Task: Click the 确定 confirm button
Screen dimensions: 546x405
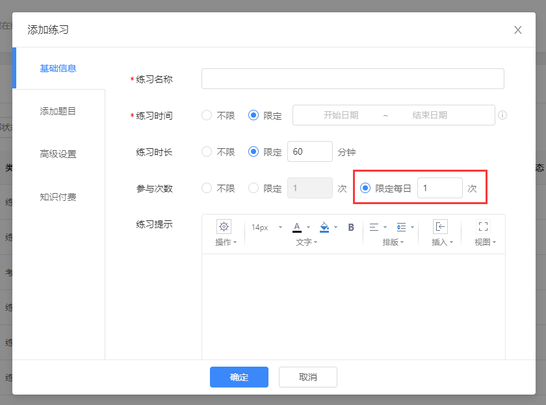Action: click(x=239, y=377)
